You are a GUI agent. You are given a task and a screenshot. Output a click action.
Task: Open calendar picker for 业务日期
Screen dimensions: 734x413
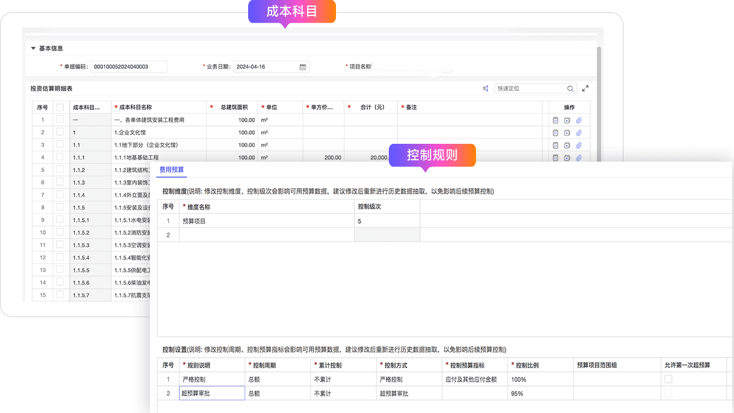(x=303, y=67)
